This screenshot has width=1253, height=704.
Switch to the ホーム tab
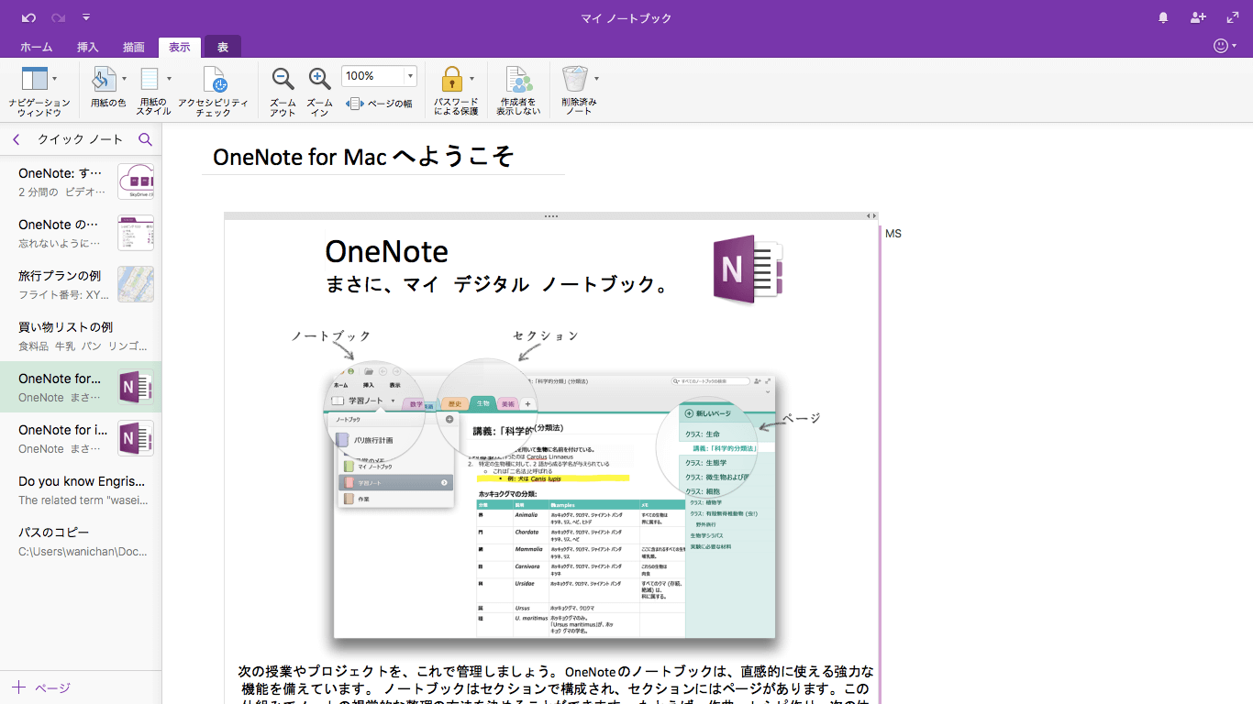[x=36, y=47]
